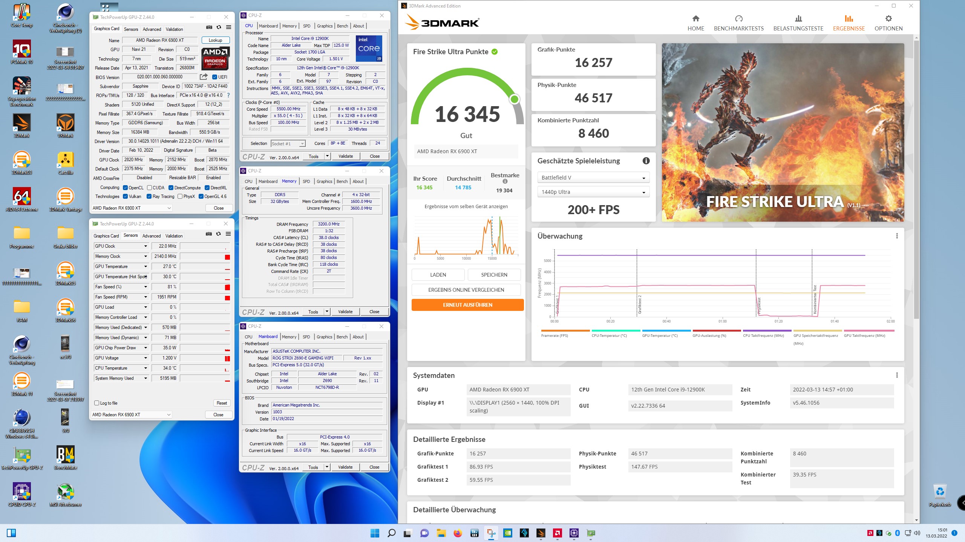Image resolution: width=965 pixels, height=542 pixels.
Task: Toggle Vulkan checkbox in GPU-Z
Action: coord(125,196)
